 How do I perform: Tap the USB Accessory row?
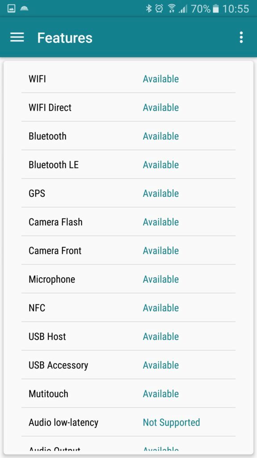(x=128, y=365)
